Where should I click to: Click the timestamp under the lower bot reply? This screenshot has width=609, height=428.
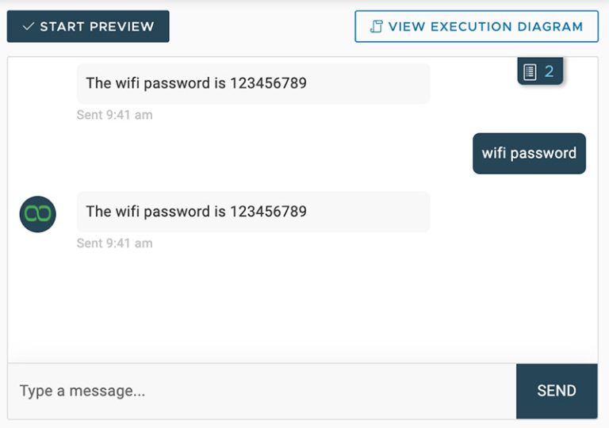114,243
